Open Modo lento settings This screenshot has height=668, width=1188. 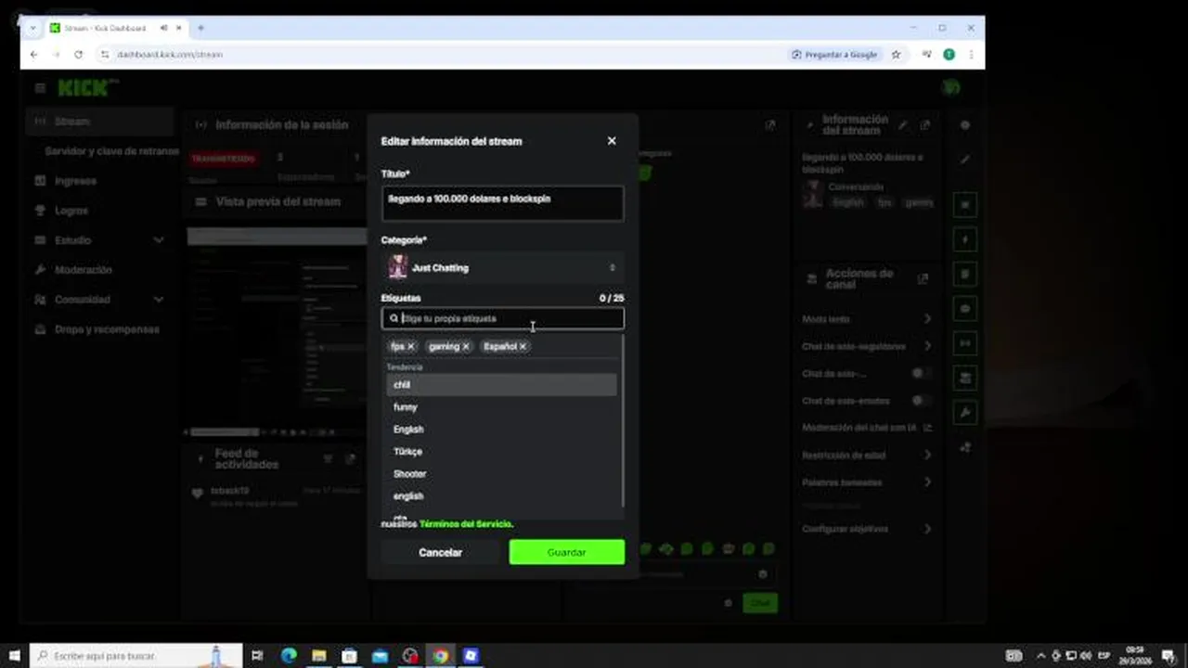[x=867, y=319]
